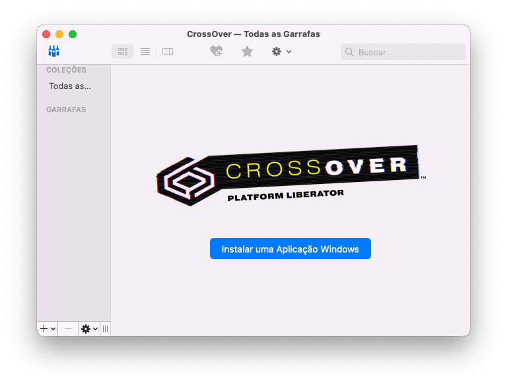Click the minus remove bottle button
Screen dimensions: 507x385
pyautogui.click(x=68, y=329)
